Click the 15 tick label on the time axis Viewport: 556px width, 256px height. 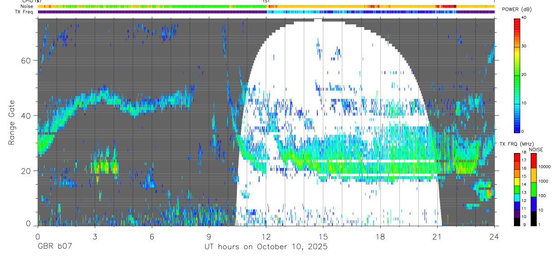coord(323,237)
